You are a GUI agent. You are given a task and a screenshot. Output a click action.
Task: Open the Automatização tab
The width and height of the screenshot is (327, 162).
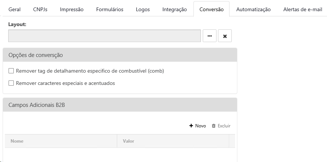[253, 9]
